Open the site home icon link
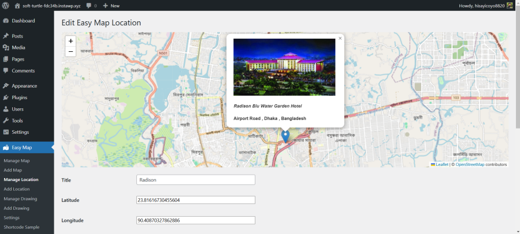Image resolution: width=520 pixels, height=234 pixels. click(17, 6)
